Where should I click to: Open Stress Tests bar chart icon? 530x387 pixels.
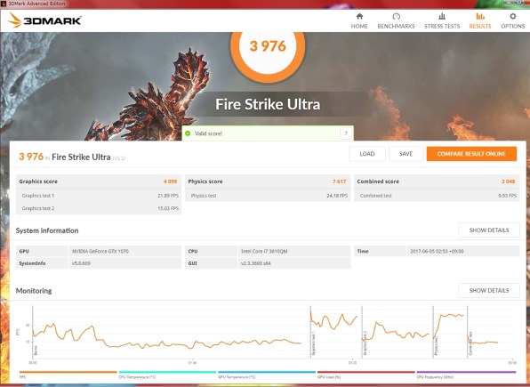tap(442, 16)
